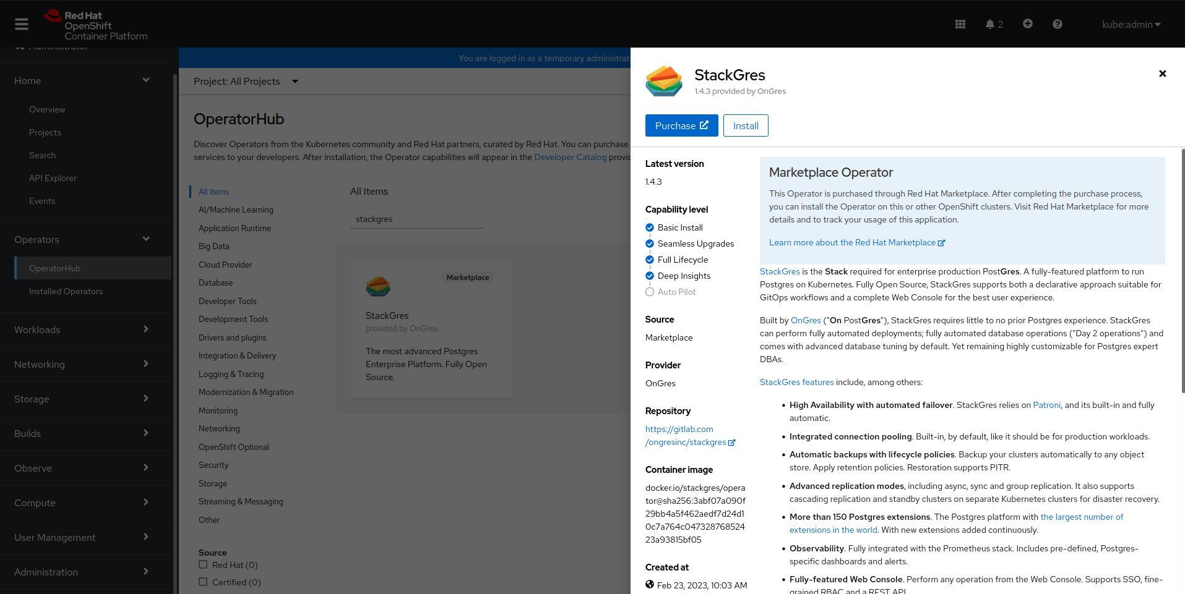The height and width of the screenshot is (594, 1185).
Task: Click the external link icon on Purchase
Action: [704, 125]
